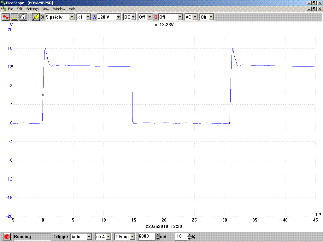Increase the pre-trigger percent value
The width and height of the screenshot is (323, 242).
click(189, 235)
